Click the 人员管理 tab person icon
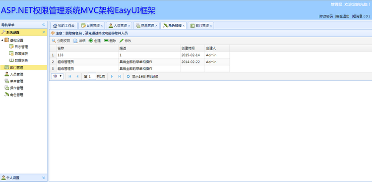The width and height of the screenshot is (372, 182). [111, 26]
